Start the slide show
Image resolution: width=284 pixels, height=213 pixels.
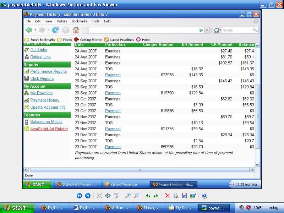pos(116,196)
